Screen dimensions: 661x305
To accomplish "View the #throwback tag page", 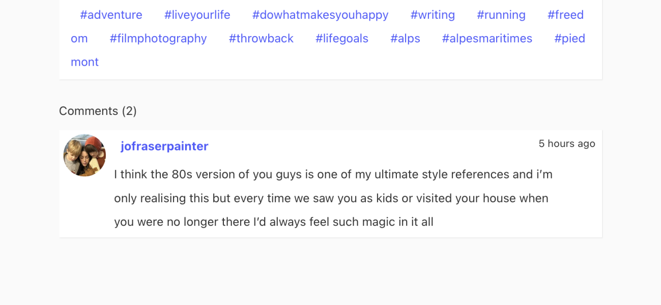I will (261, 39).
